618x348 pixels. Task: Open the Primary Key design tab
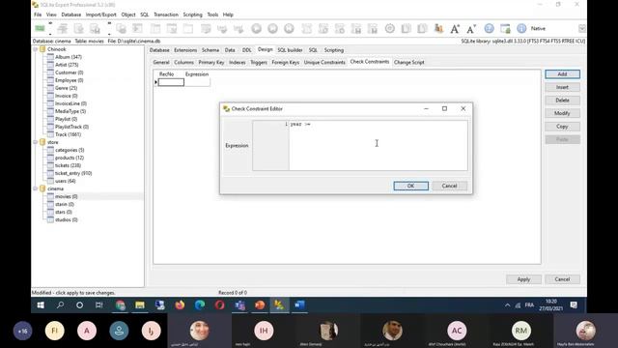click(211, 62)
